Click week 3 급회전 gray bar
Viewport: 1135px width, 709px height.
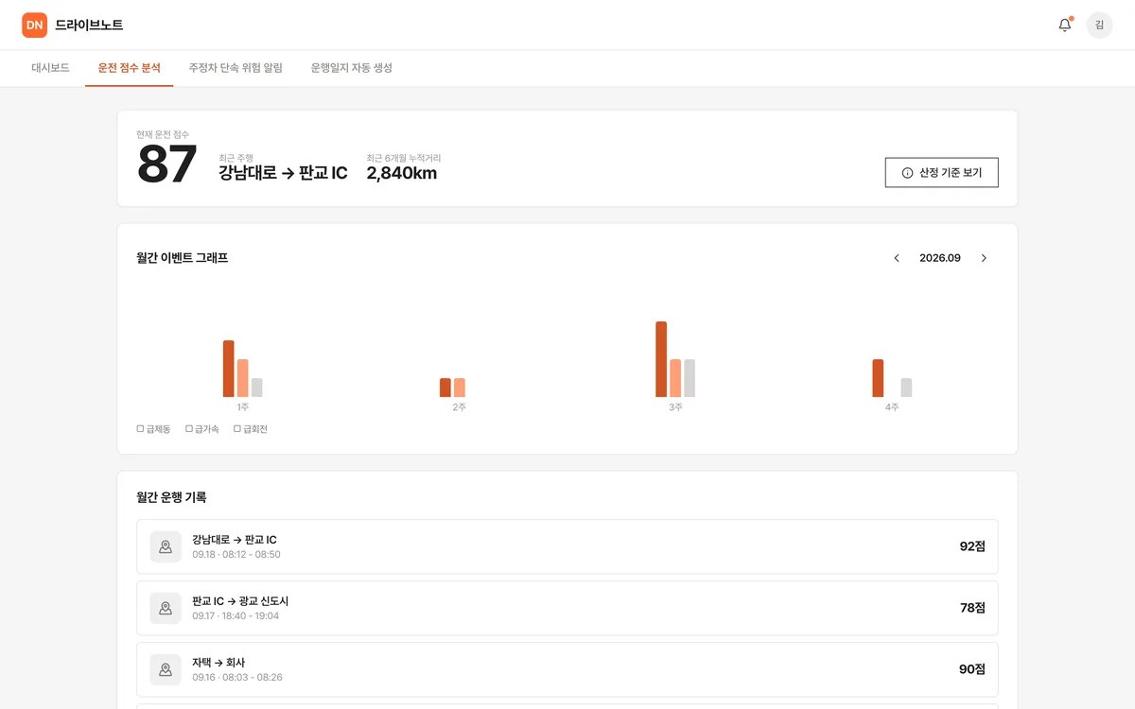[690, 378]
